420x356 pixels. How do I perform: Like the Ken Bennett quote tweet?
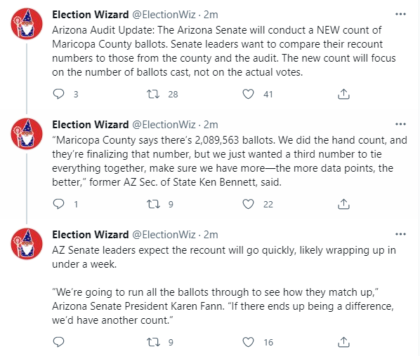(248, 204)
